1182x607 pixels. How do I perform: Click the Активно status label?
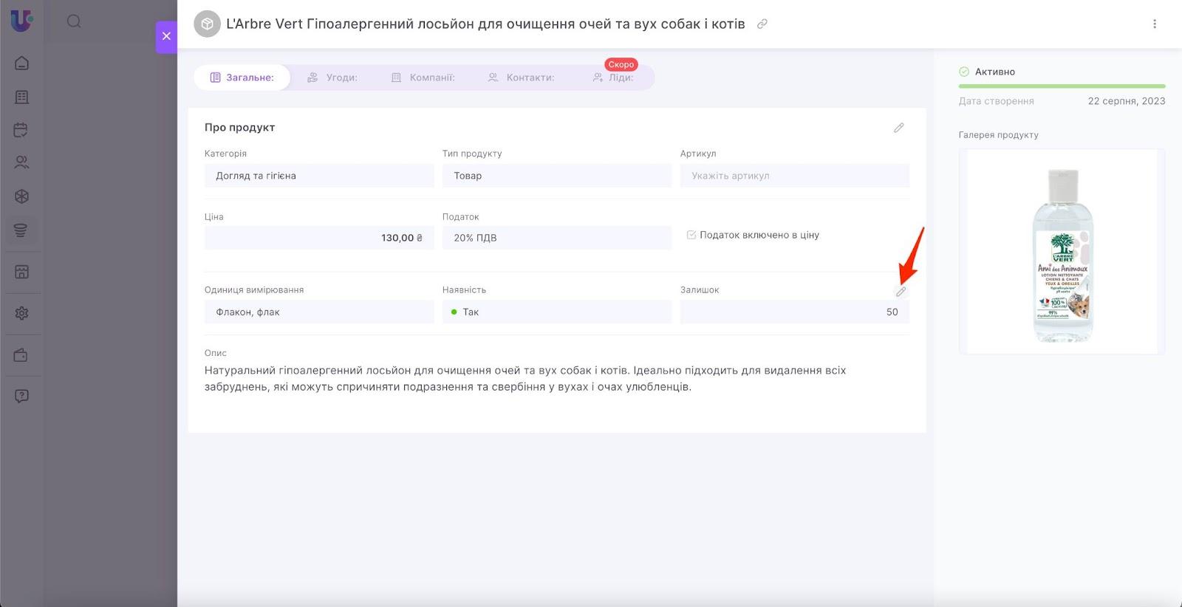(994, 72)
